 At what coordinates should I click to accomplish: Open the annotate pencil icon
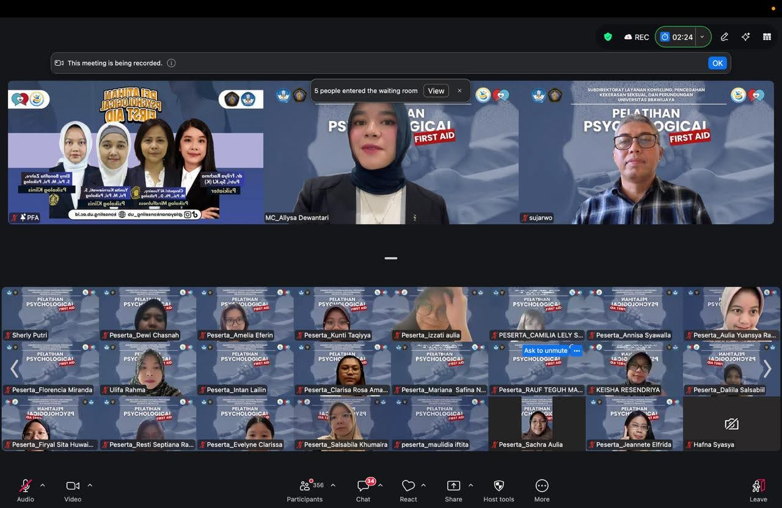coord(724,37)
